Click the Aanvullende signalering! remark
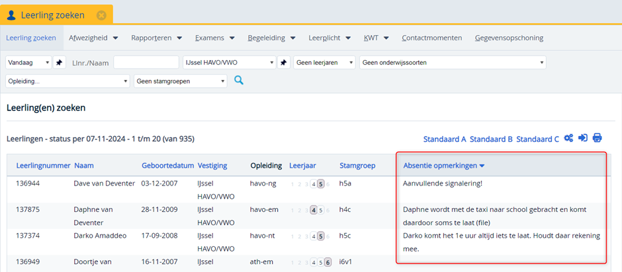622x272 pixels. [443, 184]
